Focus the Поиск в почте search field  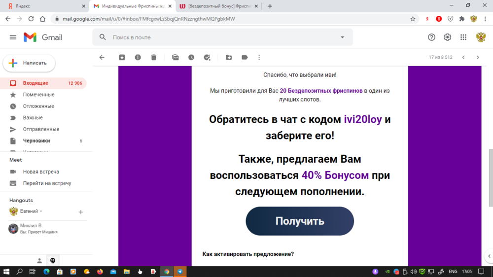[x=223, y=37]
